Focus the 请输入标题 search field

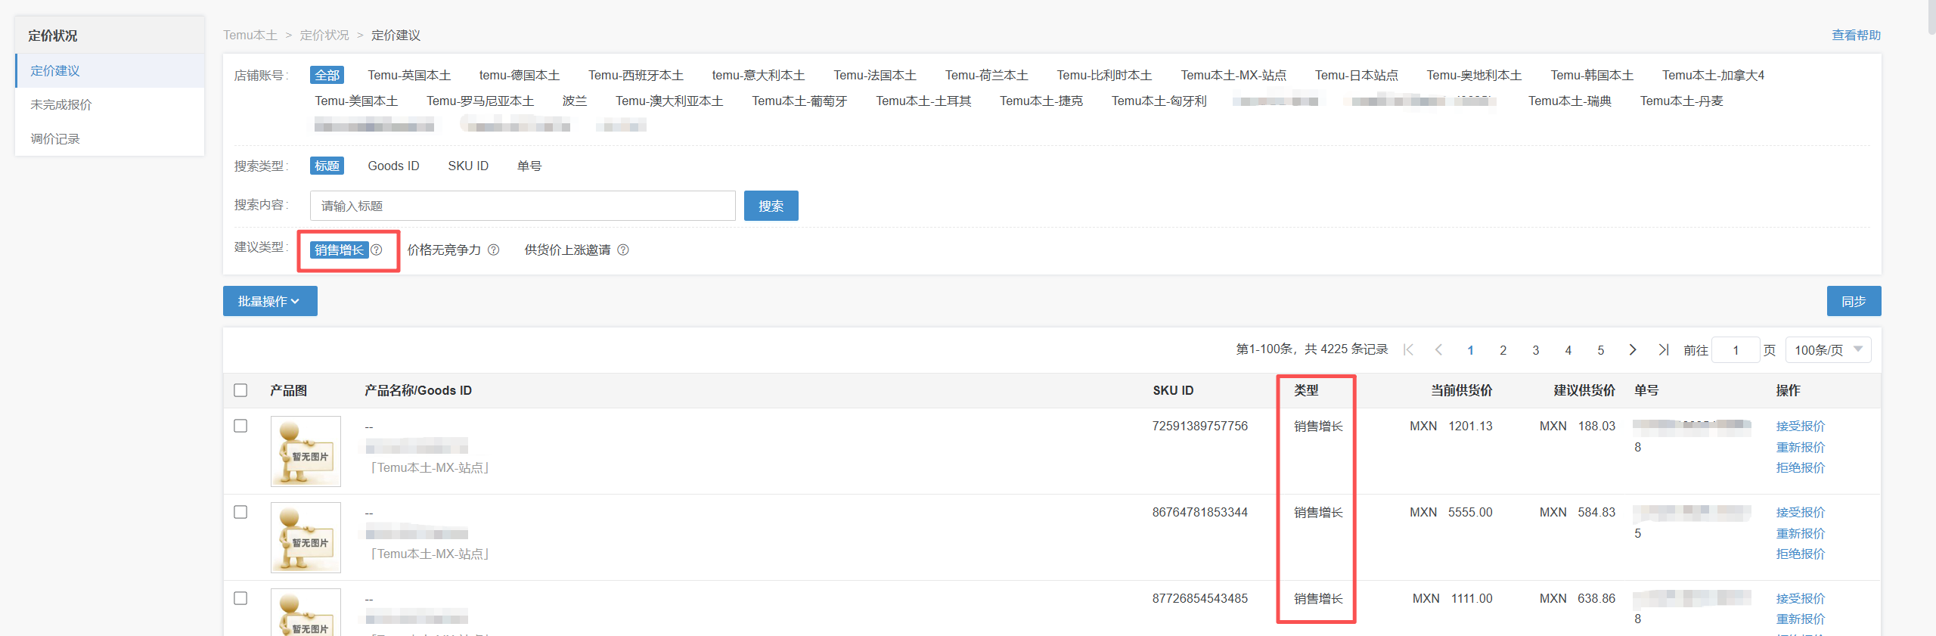point(523,206)
